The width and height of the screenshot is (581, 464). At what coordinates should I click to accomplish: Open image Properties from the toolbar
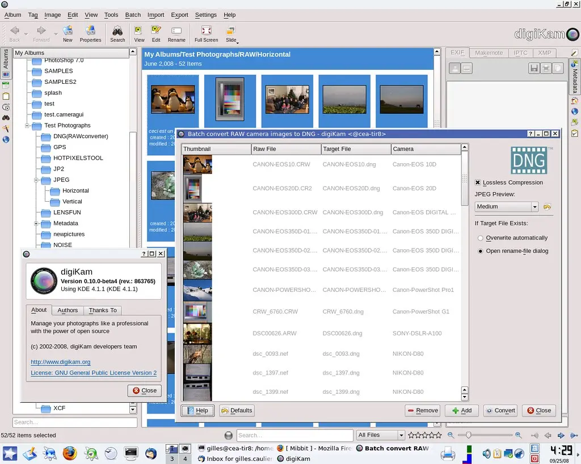pos(90,33)
